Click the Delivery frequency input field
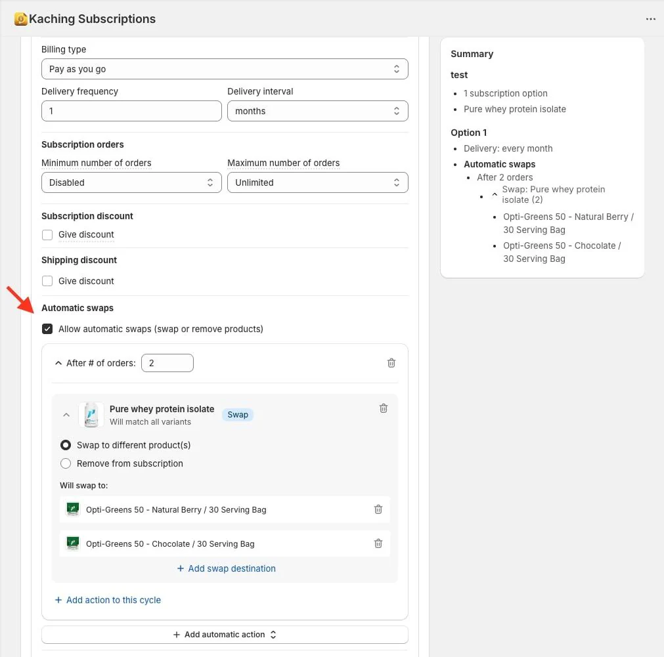The width and height of the screenshot is (664, 657). click(x=131, y=111)
